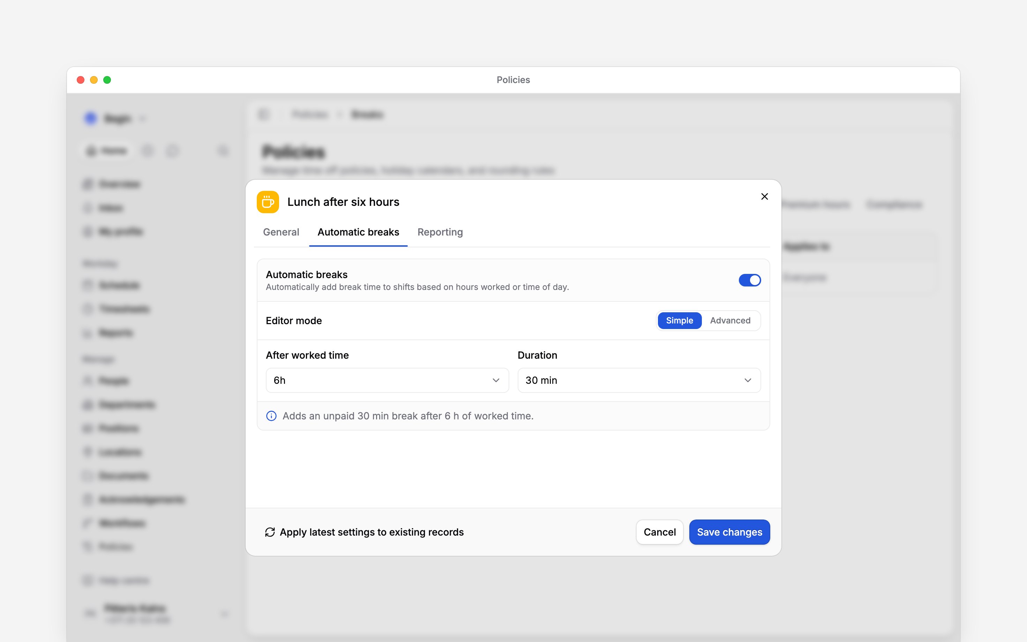Click the info icon beside break summary
Viewport: 1027px width, 642px height.
coord(271,416)
